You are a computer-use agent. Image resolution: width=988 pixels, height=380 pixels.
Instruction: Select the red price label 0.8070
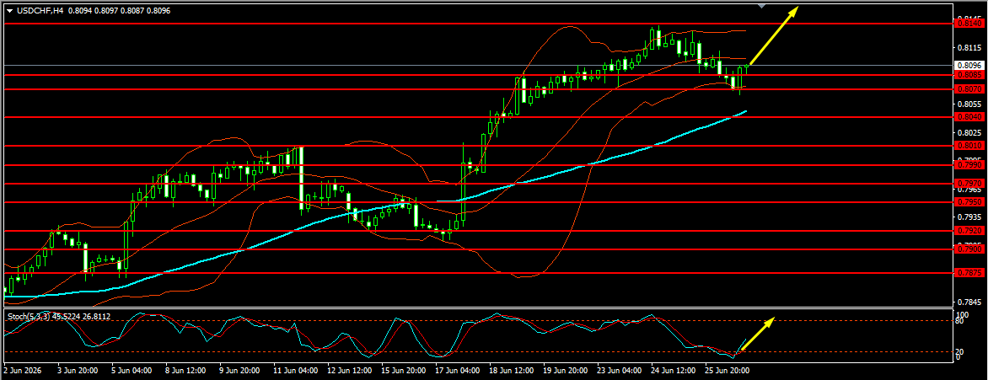click(x=969, y=89)
